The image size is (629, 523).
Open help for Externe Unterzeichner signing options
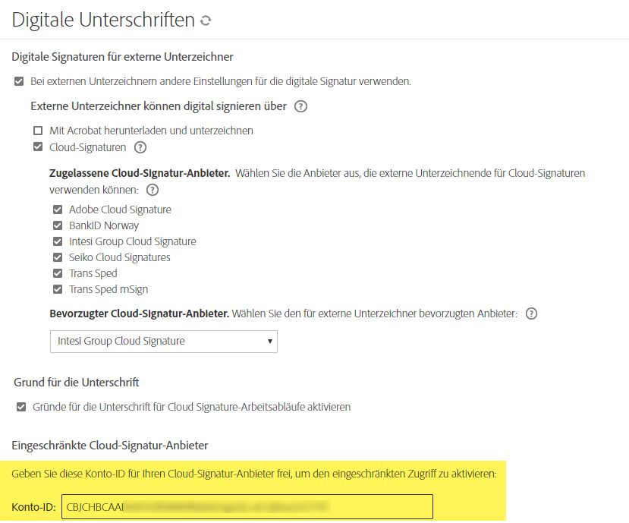pyautogui.click(x=300, y=106)
